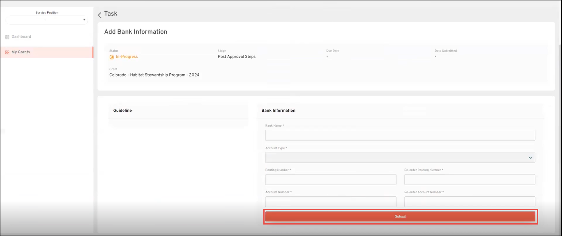
Task: Select the Re-enter Routing Number field
Action: tap(470, 179)
